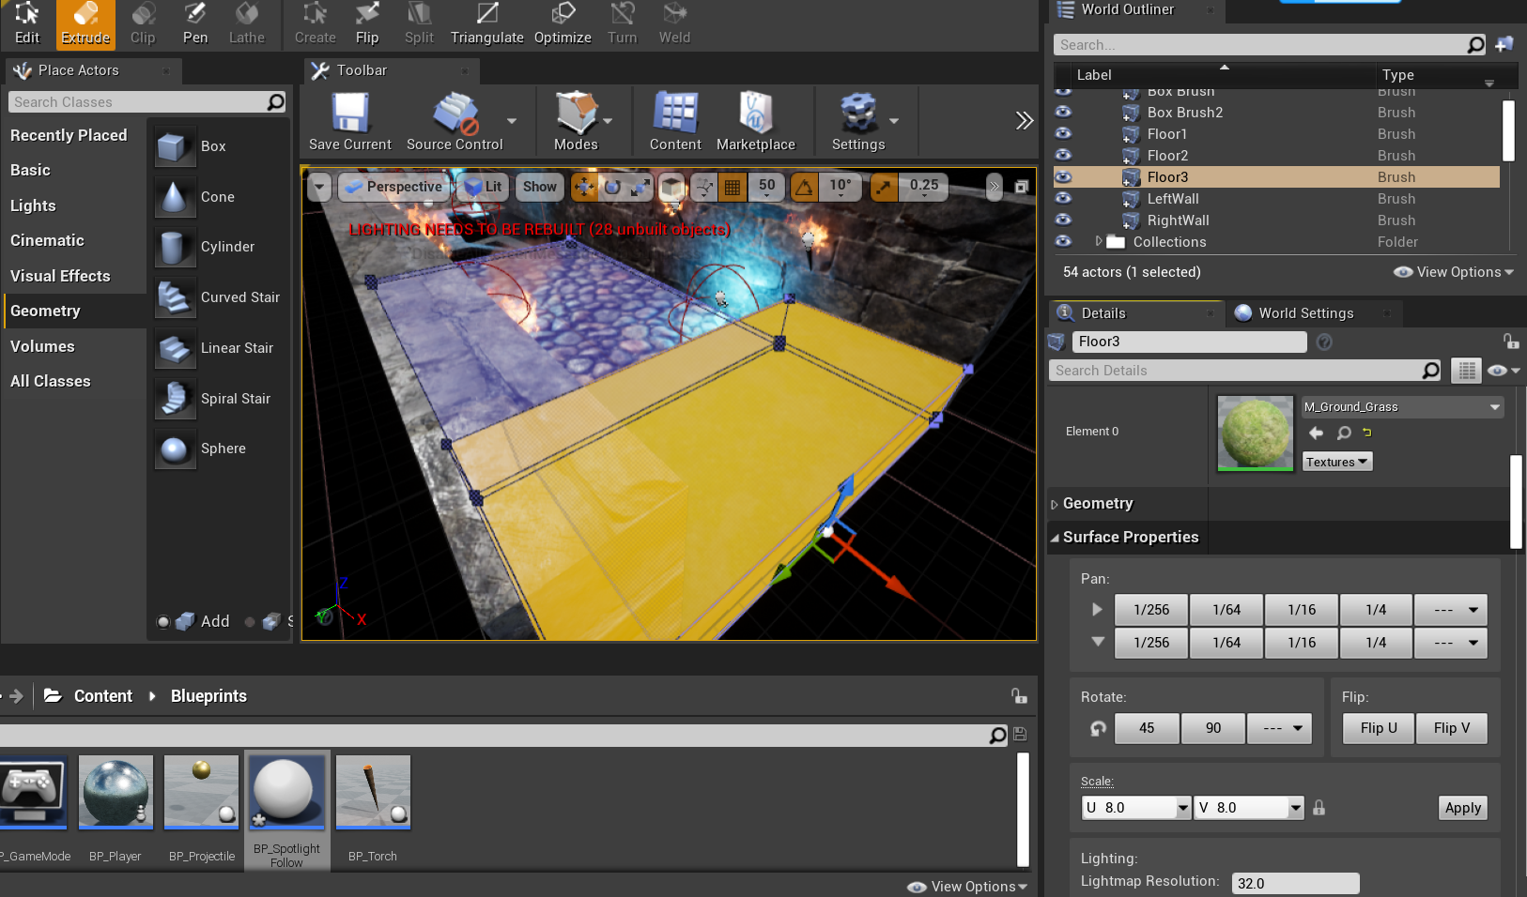Add the Box geometry brush

(x=219, y=146)
